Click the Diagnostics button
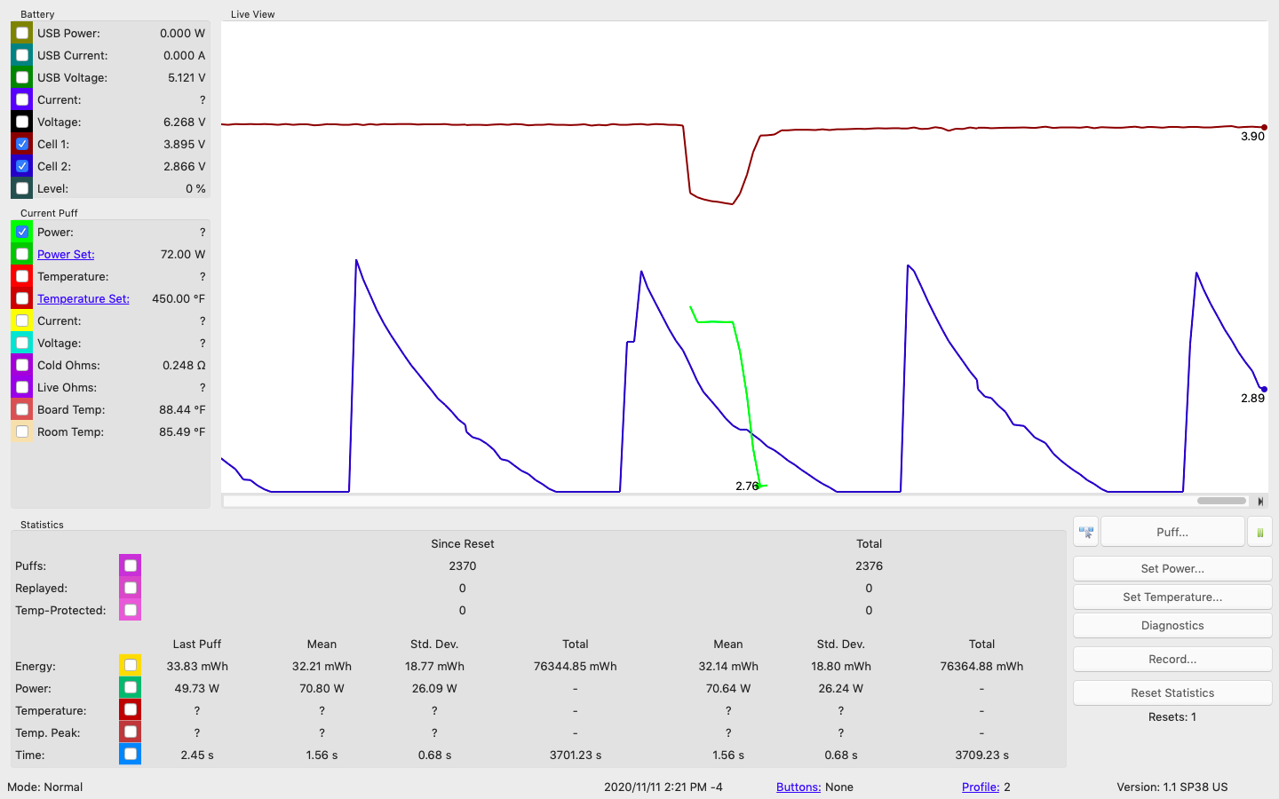The width and height of the screenshot is (1279, 799). (x=1172, y=625)
